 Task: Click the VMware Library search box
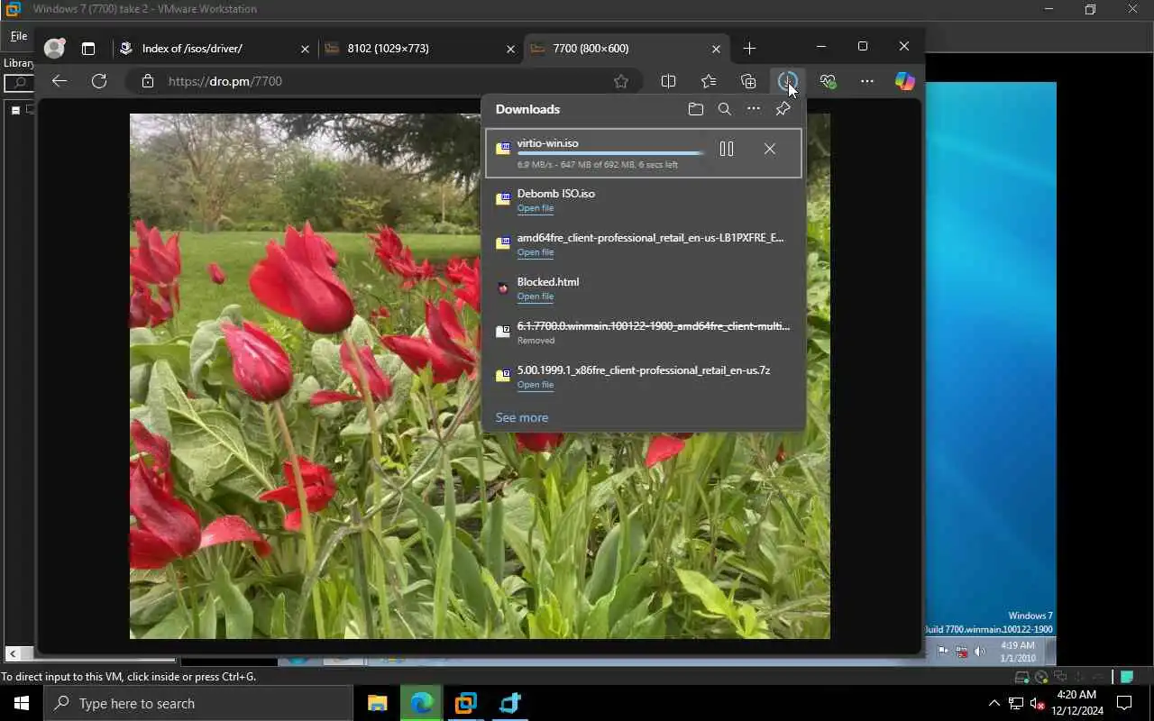pyautogui.click(x=19, y=84)
